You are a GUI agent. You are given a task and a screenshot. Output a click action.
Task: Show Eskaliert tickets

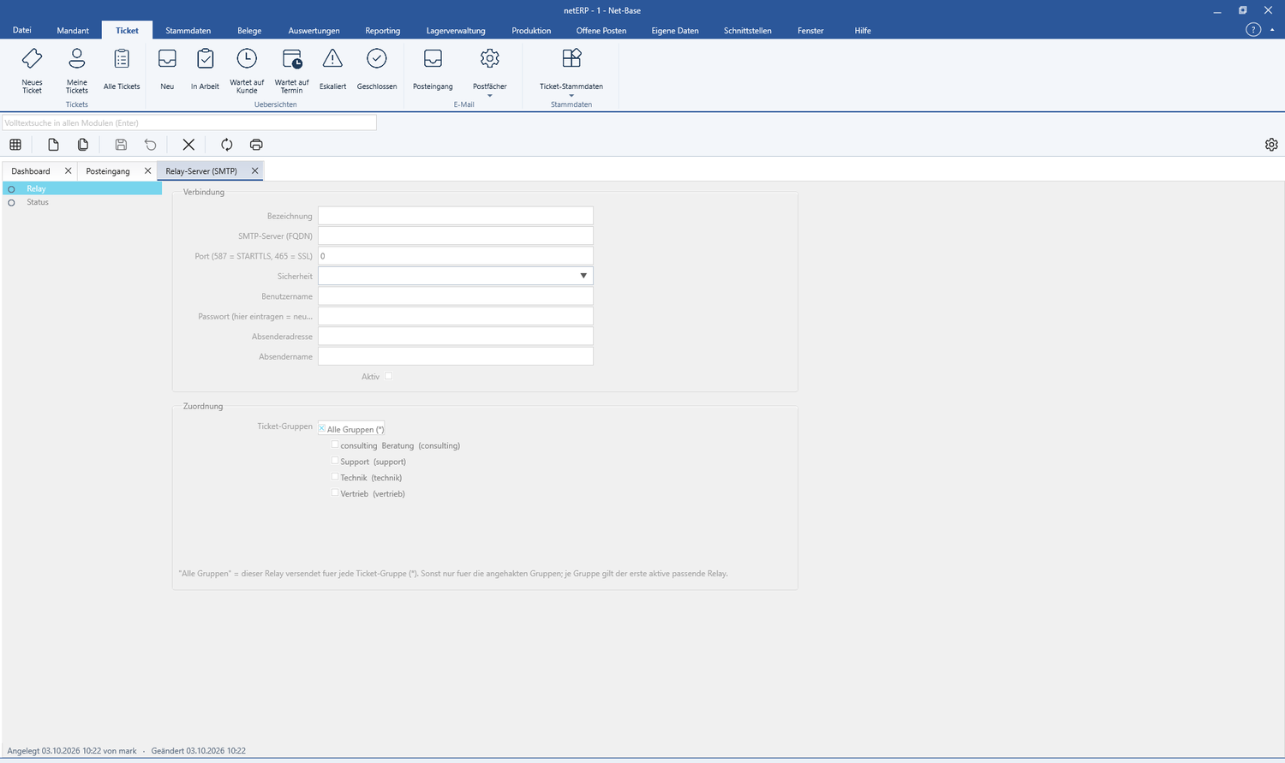click(332, 70)
